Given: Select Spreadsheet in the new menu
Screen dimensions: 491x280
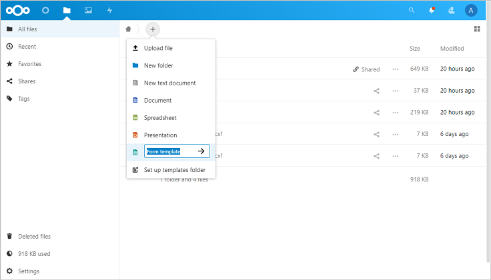Looking at the screenshot, I should (x=159, y=118).
